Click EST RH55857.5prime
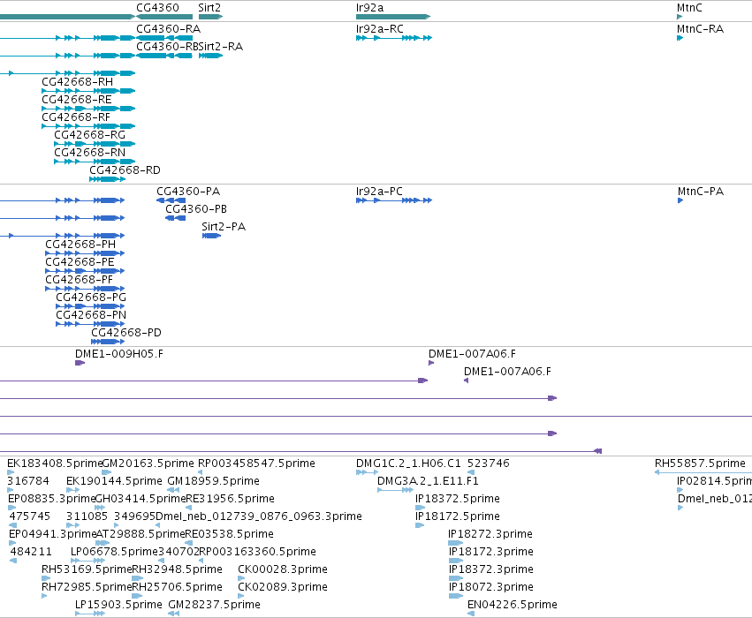The width and height of the screenshot is (752, 618). [700, 463]
